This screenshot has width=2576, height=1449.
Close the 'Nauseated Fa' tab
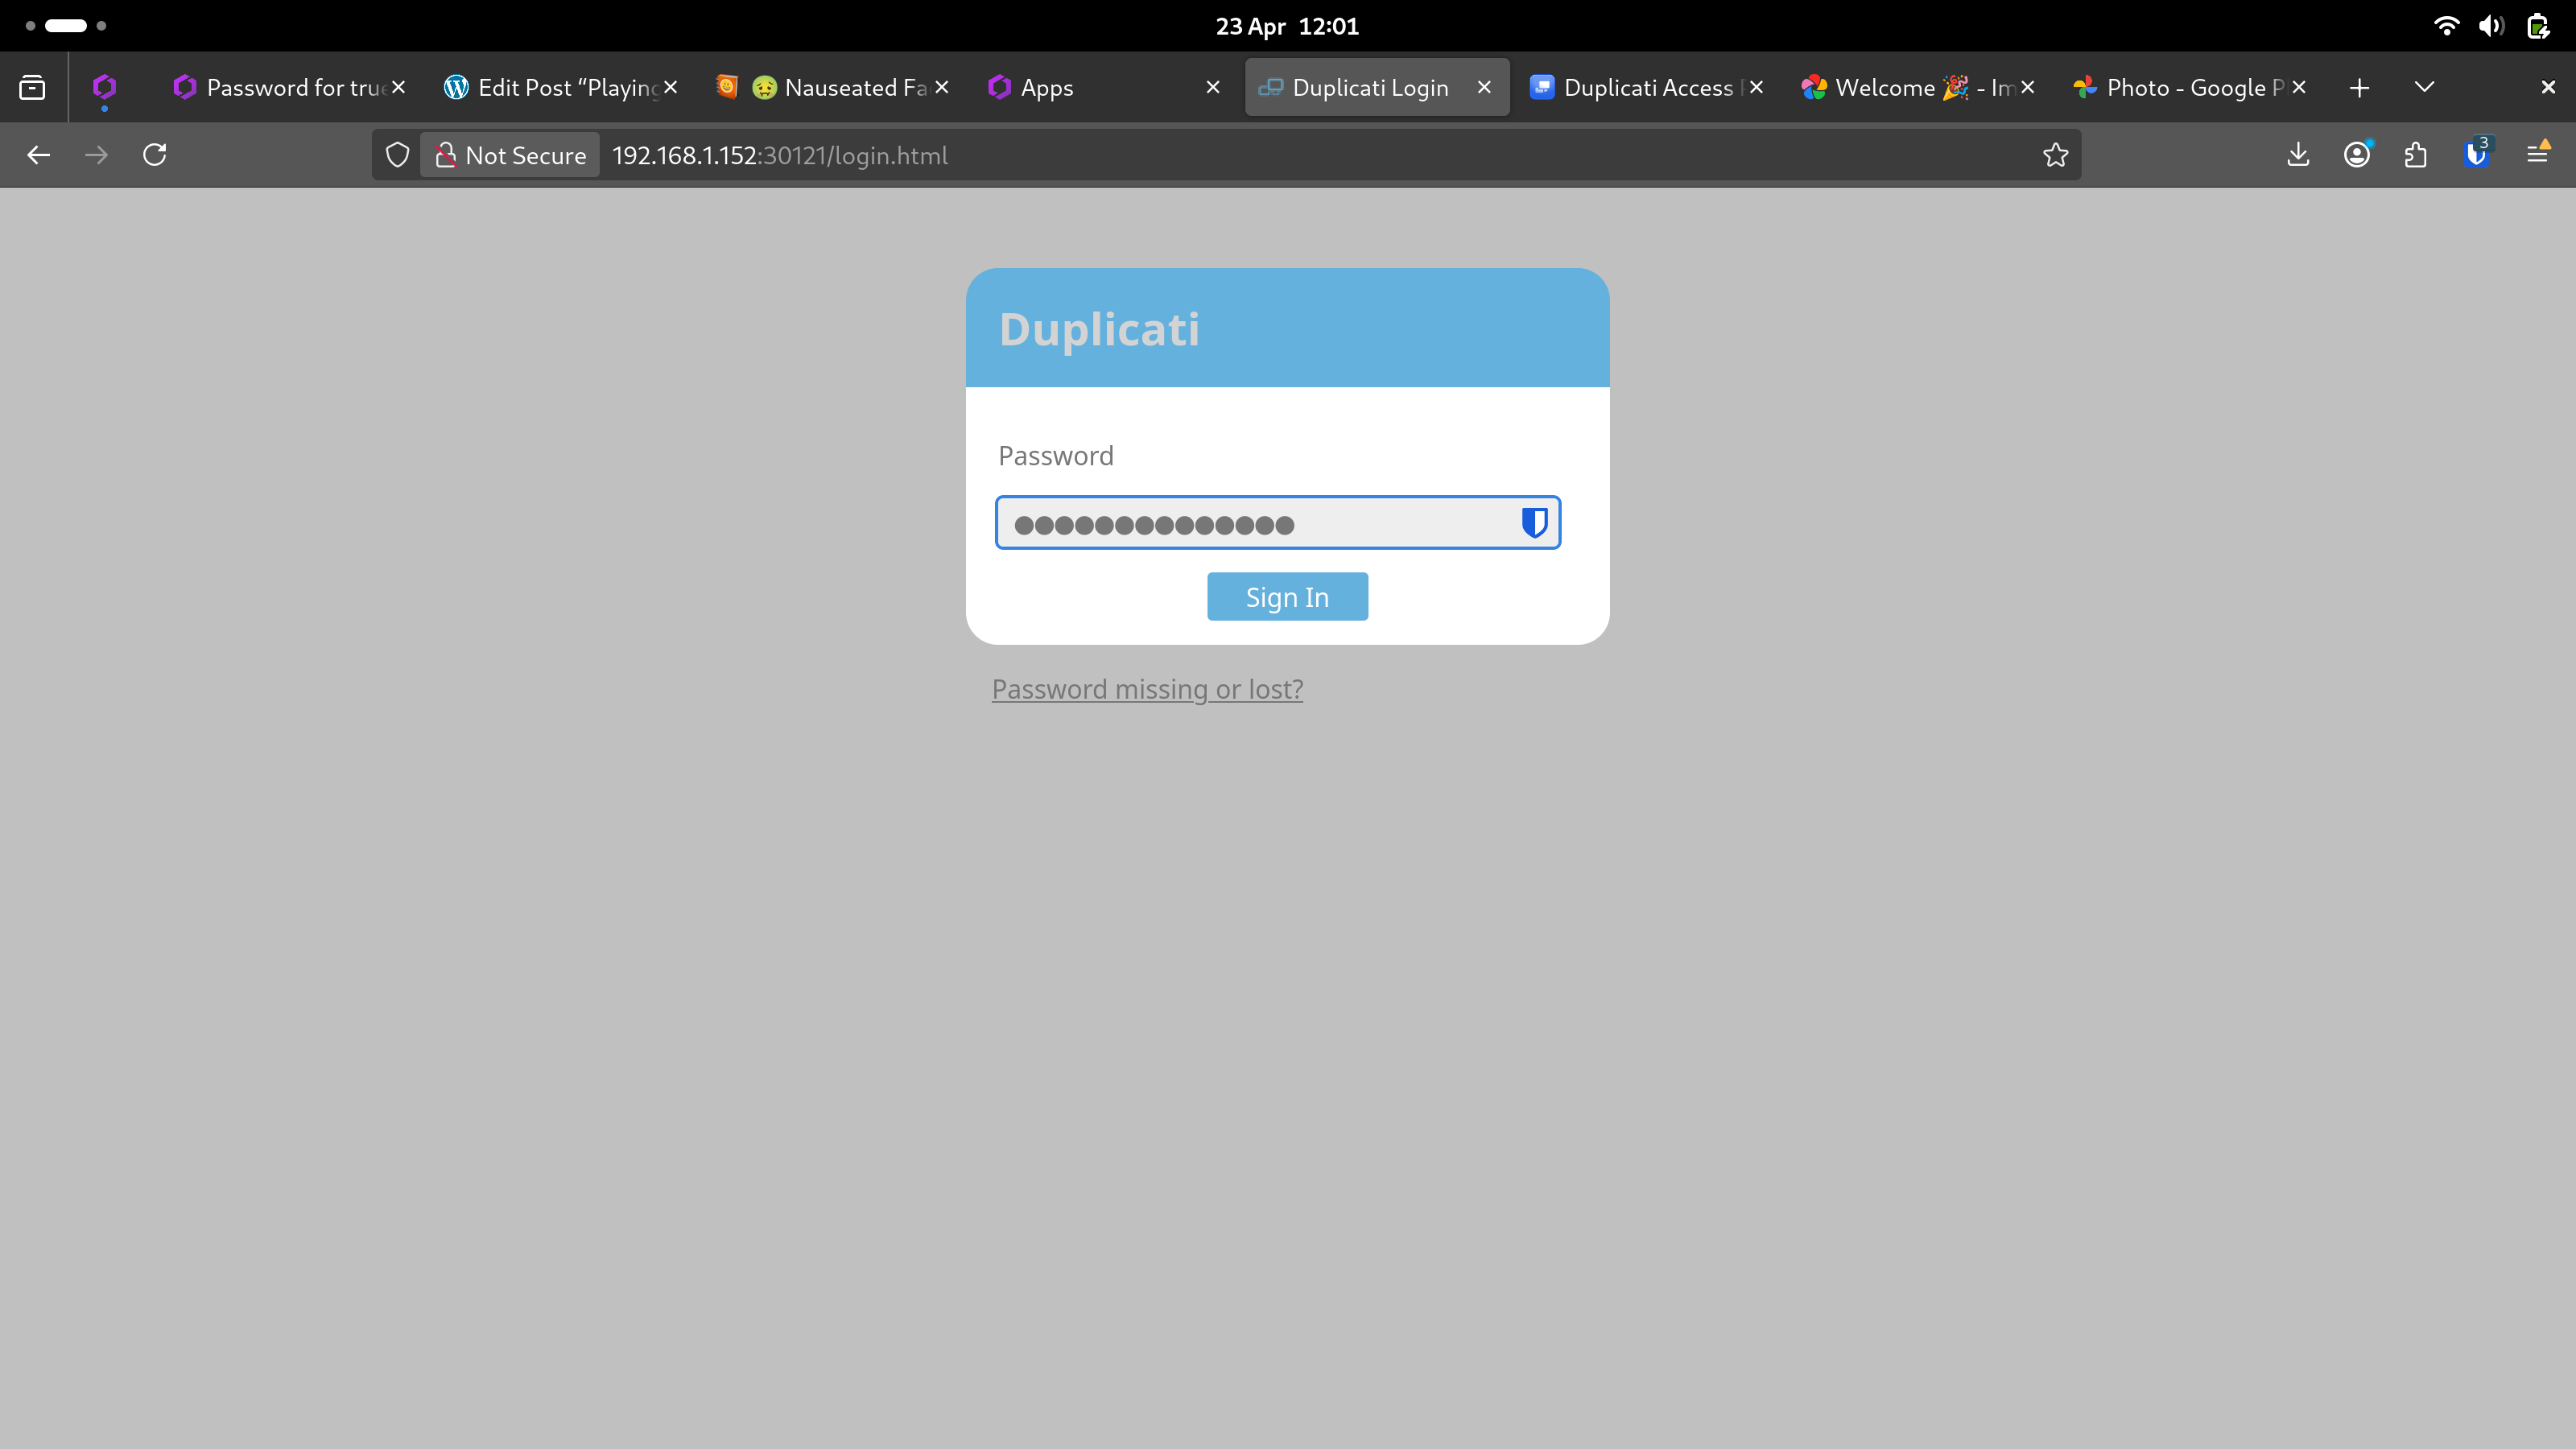click(941, 88)
